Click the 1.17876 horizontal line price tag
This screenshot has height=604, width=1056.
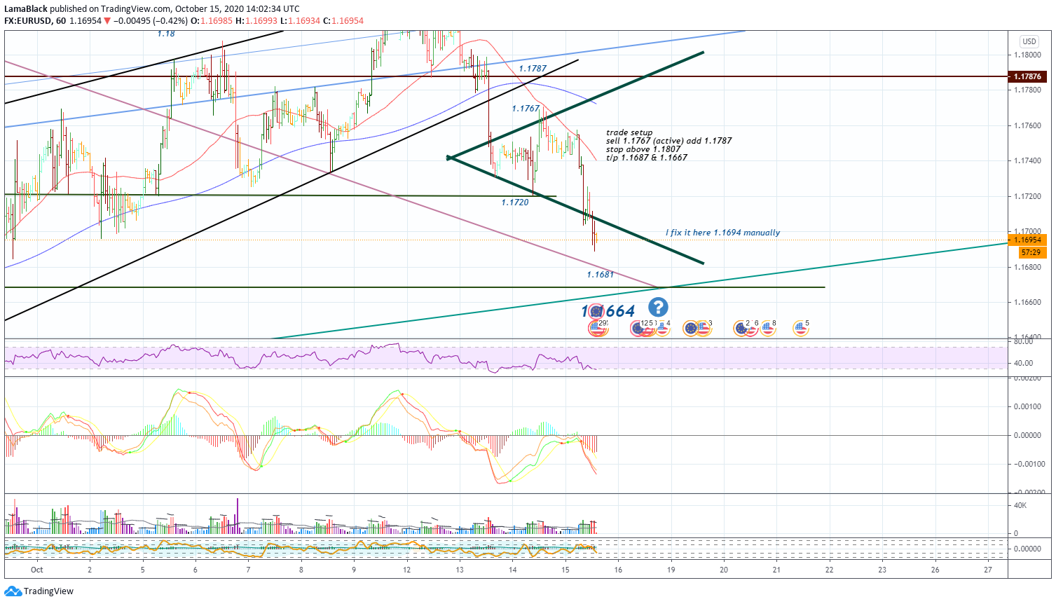coord(1027,76)
